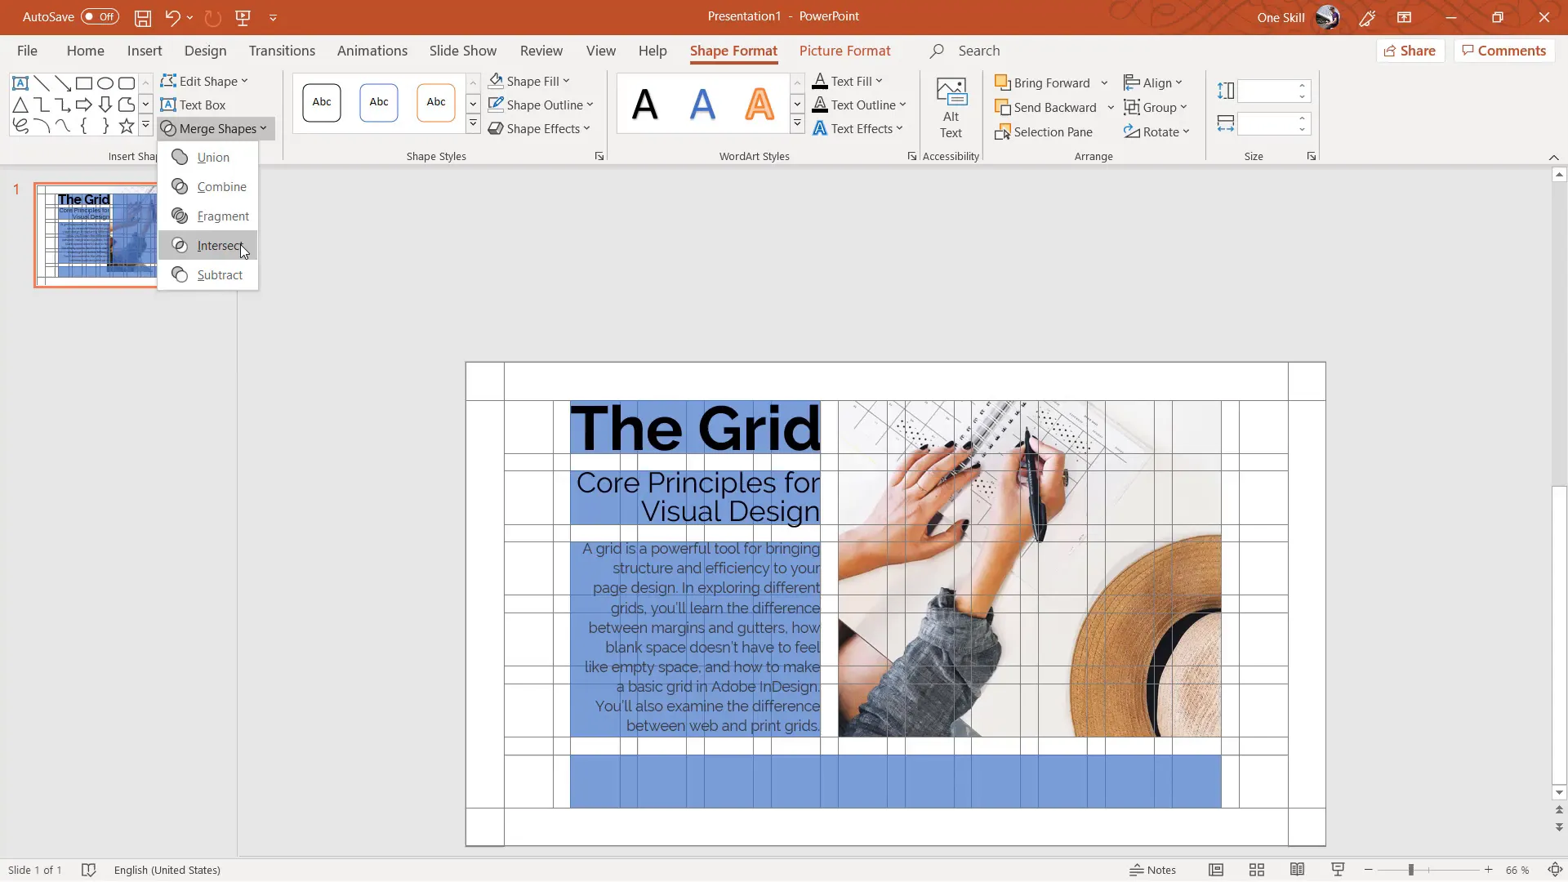Click the zoom slider handle

(x=1410, y=870)
